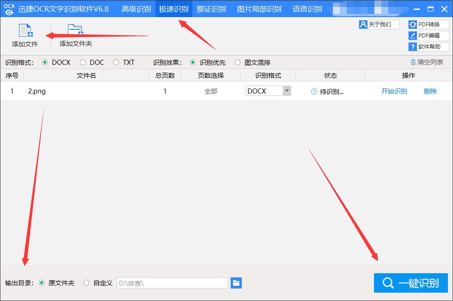Click 删除 link for 2.png
The width and height of the screenshot is (453, 301).
pos(430,91)
